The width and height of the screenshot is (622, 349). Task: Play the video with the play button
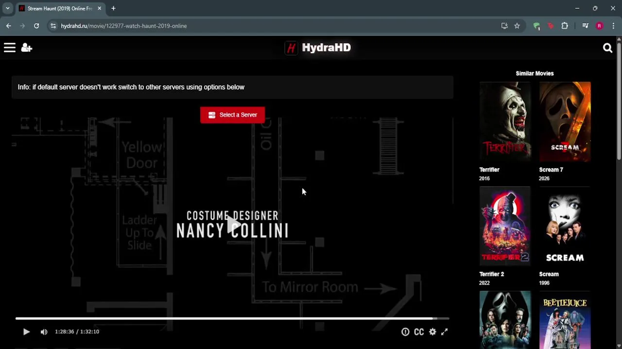point(26,332)
